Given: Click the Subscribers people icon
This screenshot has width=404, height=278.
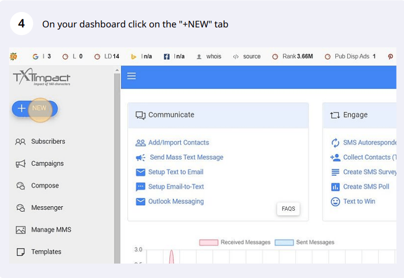Looking at the screenshot, I should pos(20,141).
